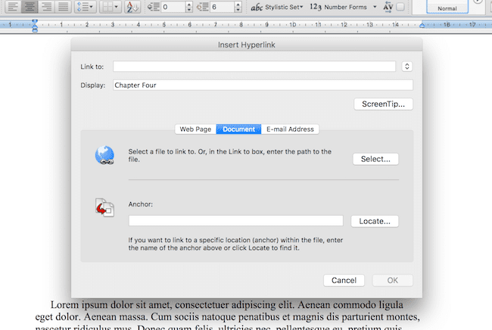Screen dimensions: 492x330
Task: Click the Anchor text field
Action: 235,221
